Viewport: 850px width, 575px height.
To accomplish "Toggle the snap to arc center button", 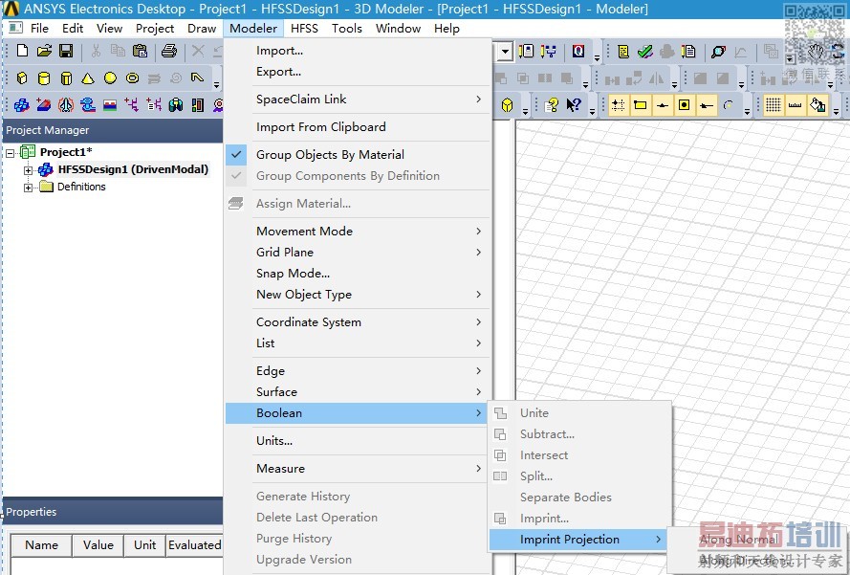I will [x=729, y=104].
